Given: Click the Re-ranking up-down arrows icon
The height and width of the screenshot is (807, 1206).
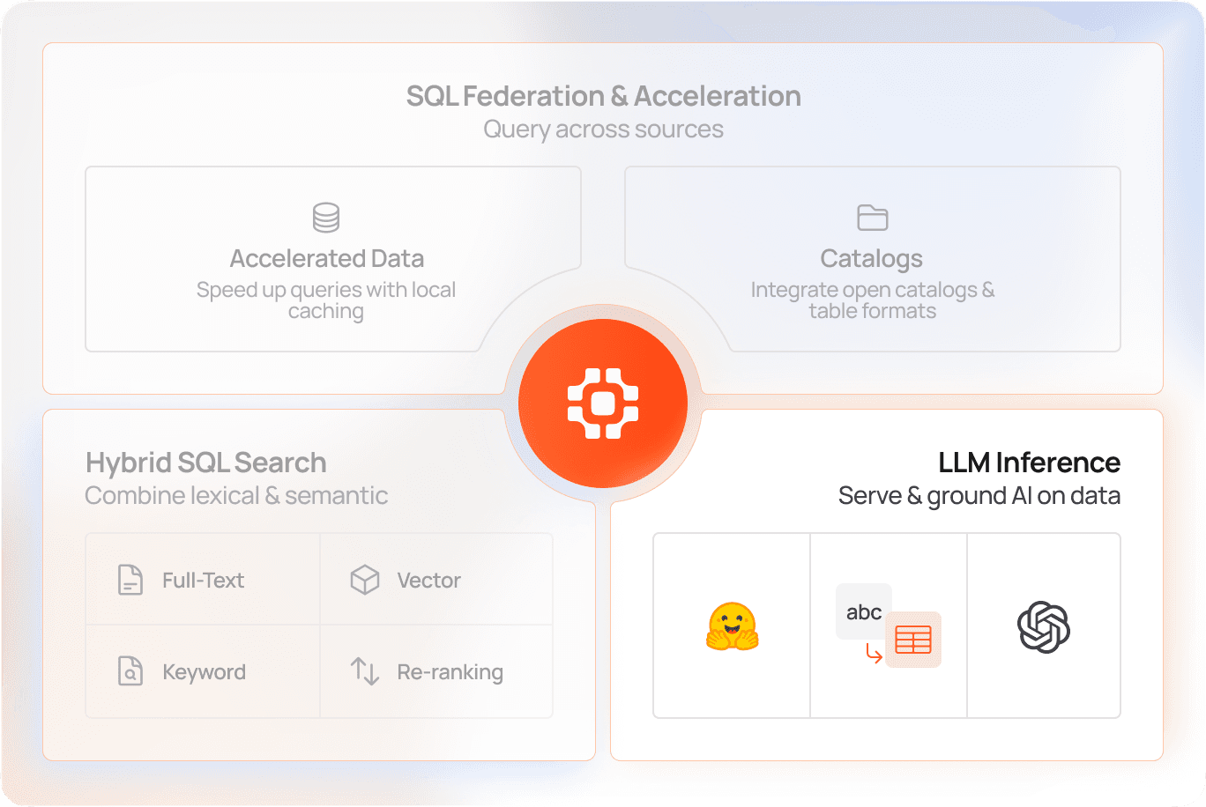Looking at the screenshot, I should coord(365,672).
